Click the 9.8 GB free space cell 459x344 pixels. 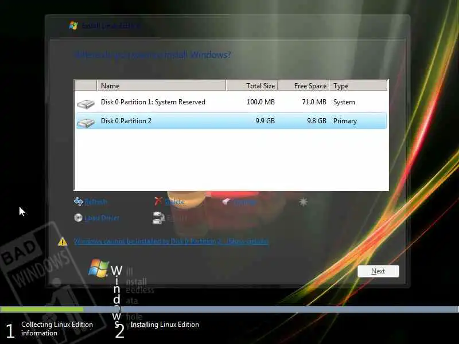point(317,121)
